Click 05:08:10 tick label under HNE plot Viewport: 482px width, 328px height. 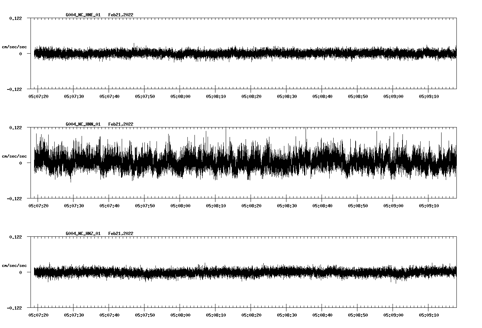tap(216, 96)
